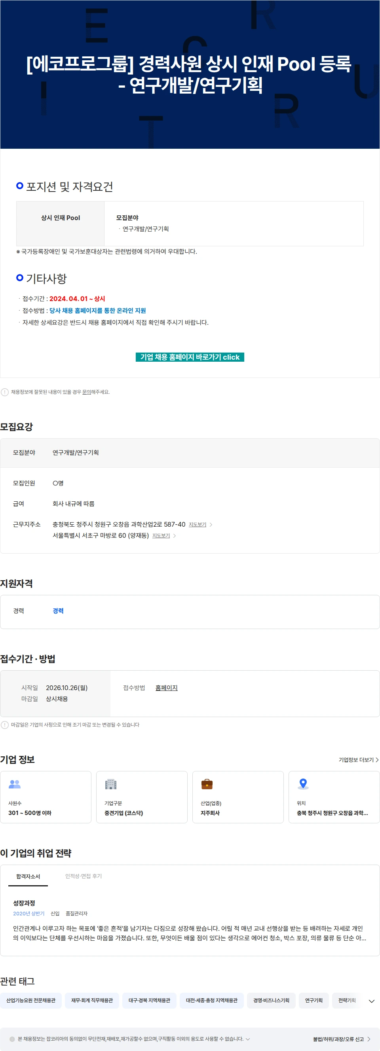
Task: Select the 경영·비즈니스기획 tag
Action: tap(271, 1000)
